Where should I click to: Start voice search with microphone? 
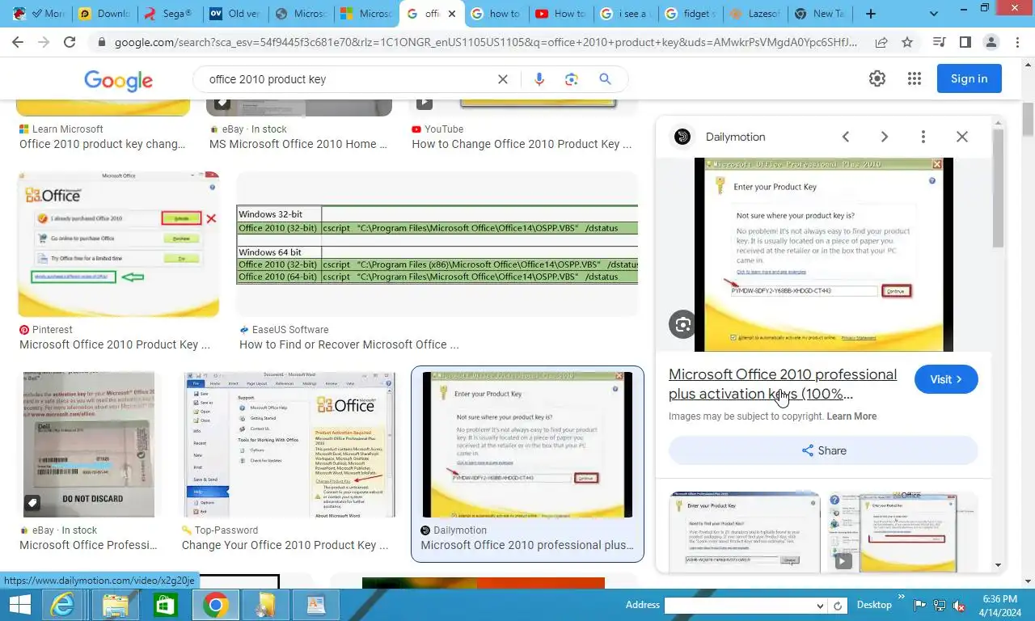(x=539, y=79)
